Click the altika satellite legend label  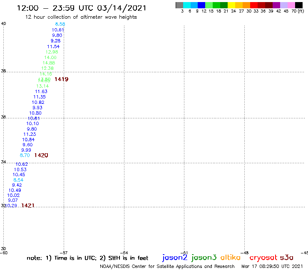point(231,257)
